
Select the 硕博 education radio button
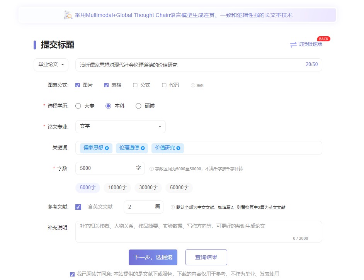138,106
